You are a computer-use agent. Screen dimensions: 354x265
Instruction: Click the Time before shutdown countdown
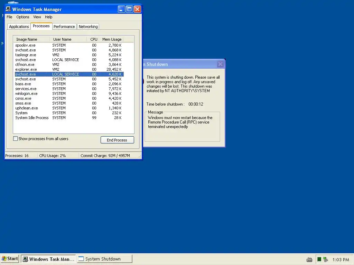click(196, 104)
